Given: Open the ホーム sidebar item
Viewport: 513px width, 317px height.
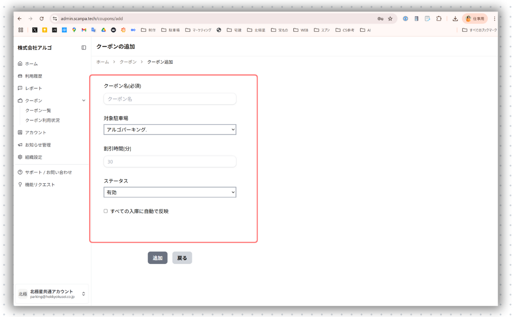Looking at the screenshot, I should click(31, 64).
